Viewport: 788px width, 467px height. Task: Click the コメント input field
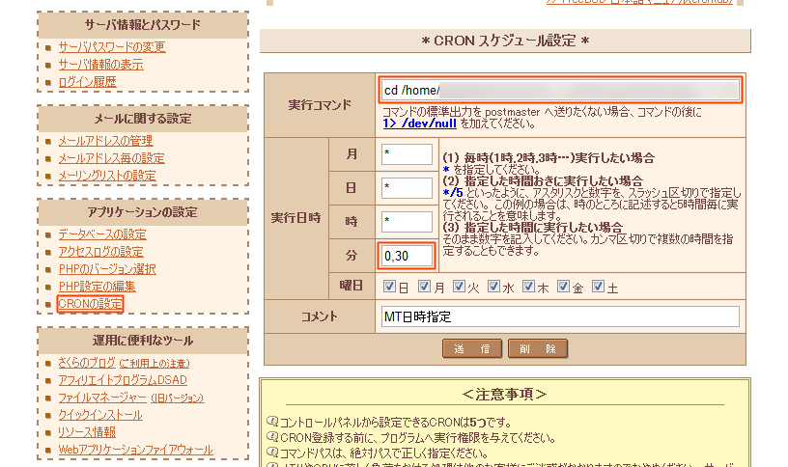[560, 316]
